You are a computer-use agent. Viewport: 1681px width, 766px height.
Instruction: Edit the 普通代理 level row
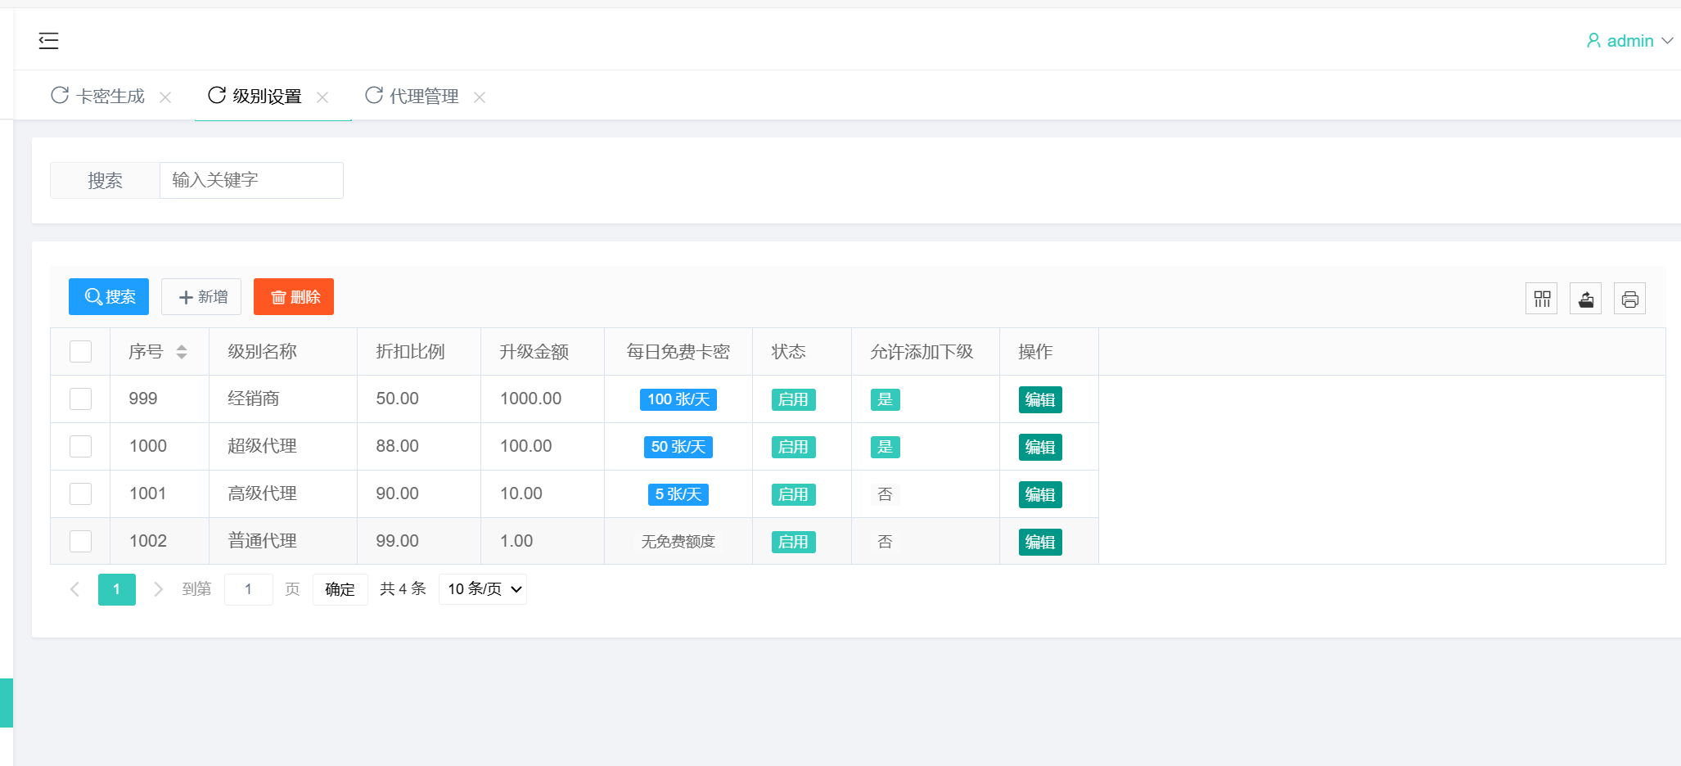pyautogui.click(x=1040, y=543)
